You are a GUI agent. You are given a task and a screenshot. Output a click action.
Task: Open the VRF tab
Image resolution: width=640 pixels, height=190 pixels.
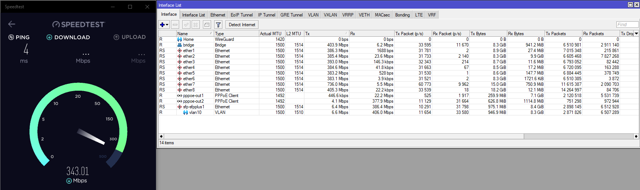(x=432, y=15)
